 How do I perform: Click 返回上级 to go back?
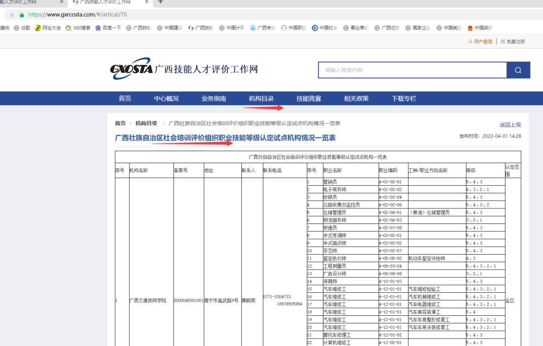[510, 125]
